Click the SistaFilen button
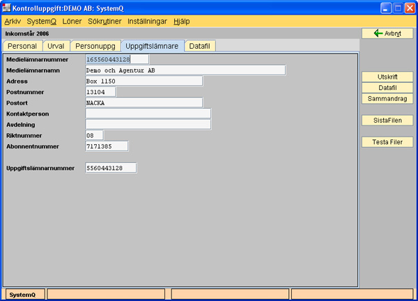The height and width of the screenshot is (301, 418). tap(387, 121)
